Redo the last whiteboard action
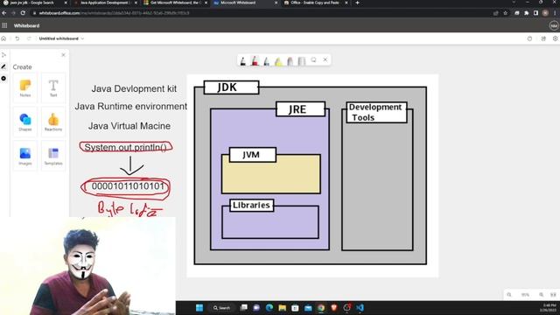The height and width of the screenshot is (315, 560). (29, 38)
